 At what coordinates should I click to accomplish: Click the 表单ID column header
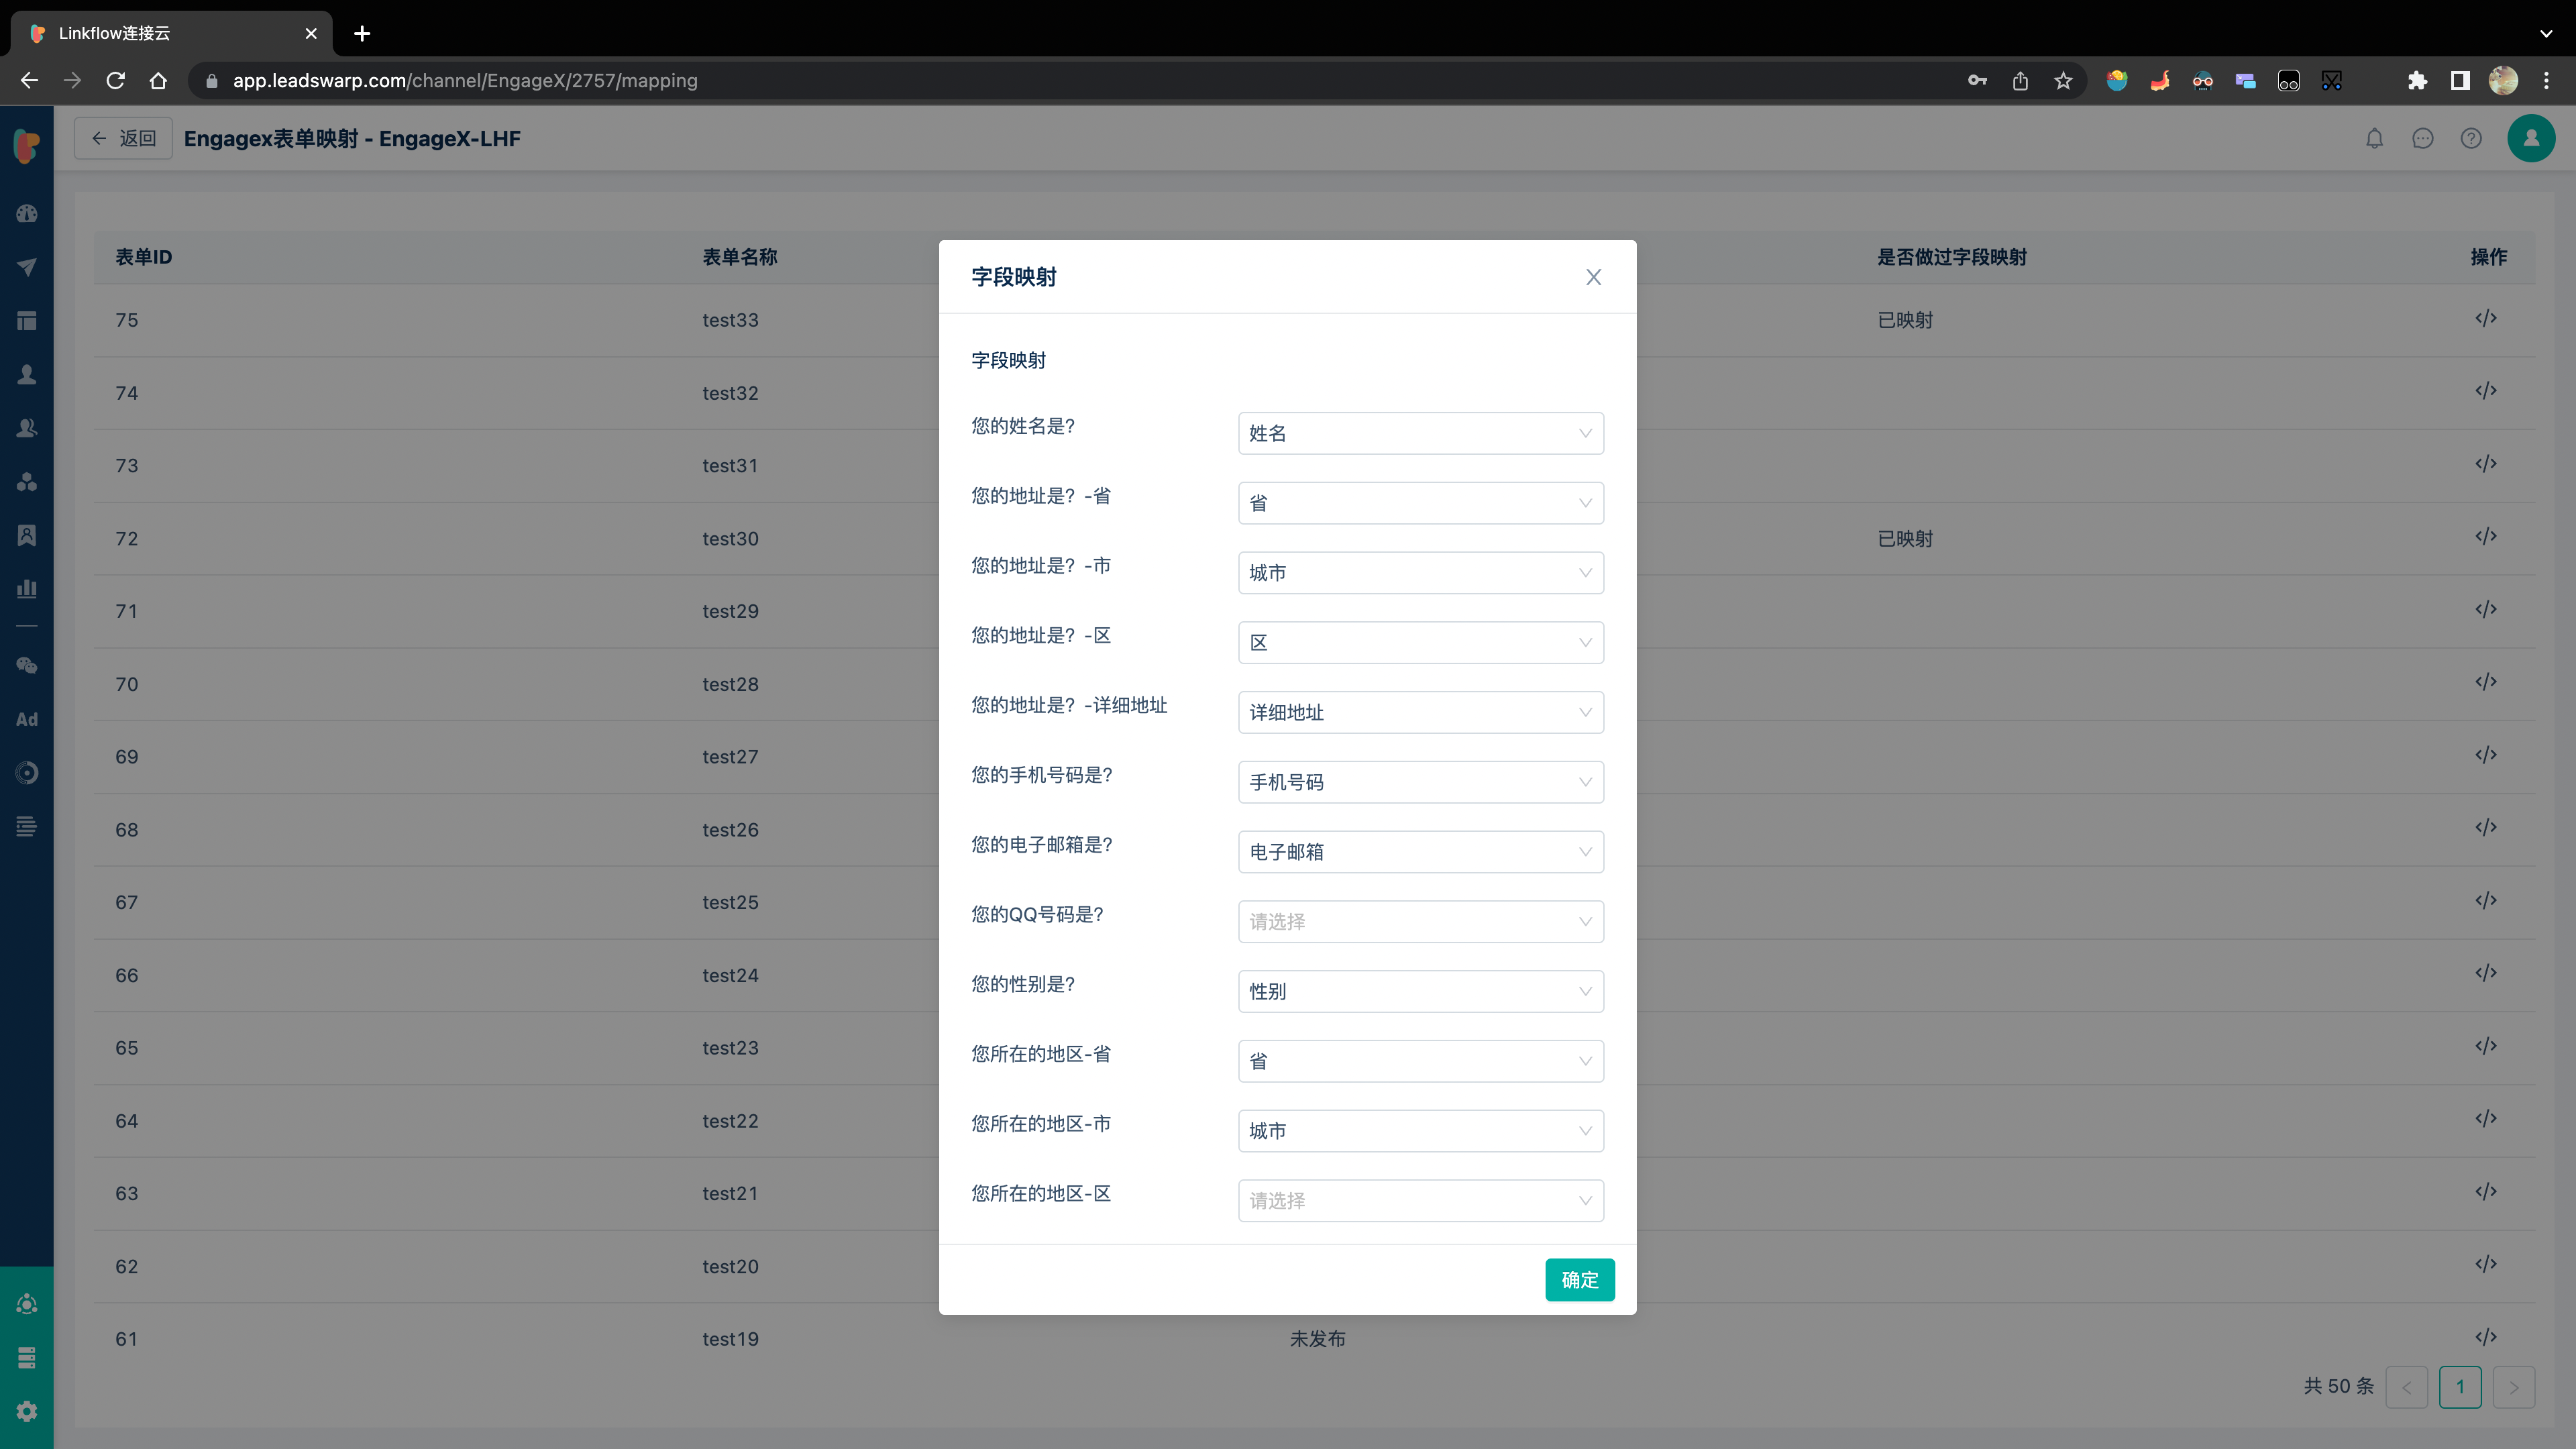point(144,257)
